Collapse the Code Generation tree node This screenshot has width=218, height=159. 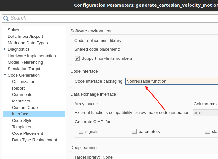[5, 75]
